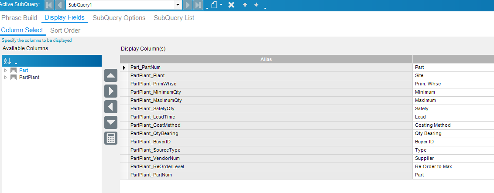Select the Part_PartNum alias cell
494x193 pixels.
270,68
